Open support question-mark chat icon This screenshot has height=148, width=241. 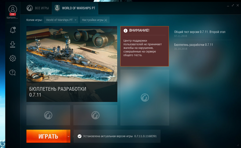12,72
